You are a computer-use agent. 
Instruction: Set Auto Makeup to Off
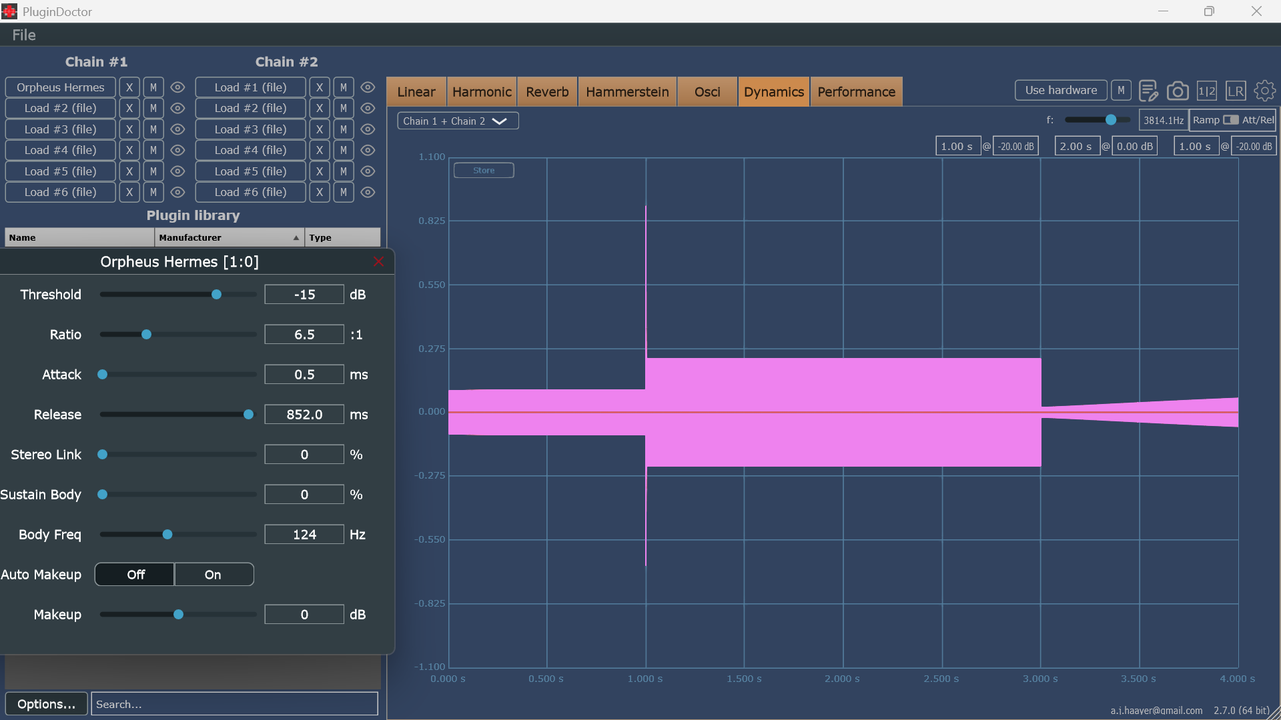click(135, 575)
